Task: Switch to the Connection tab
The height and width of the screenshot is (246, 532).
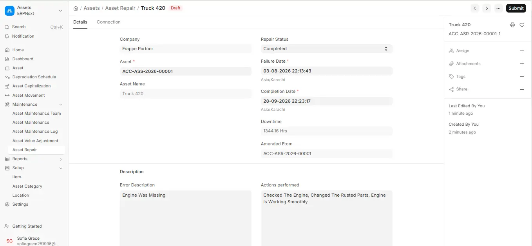Action: 109,22
